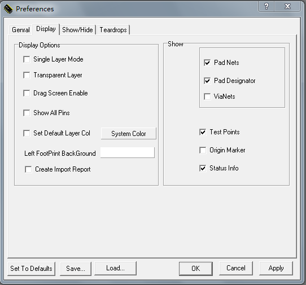Uncheck Pad Nets option

(207, 63)
